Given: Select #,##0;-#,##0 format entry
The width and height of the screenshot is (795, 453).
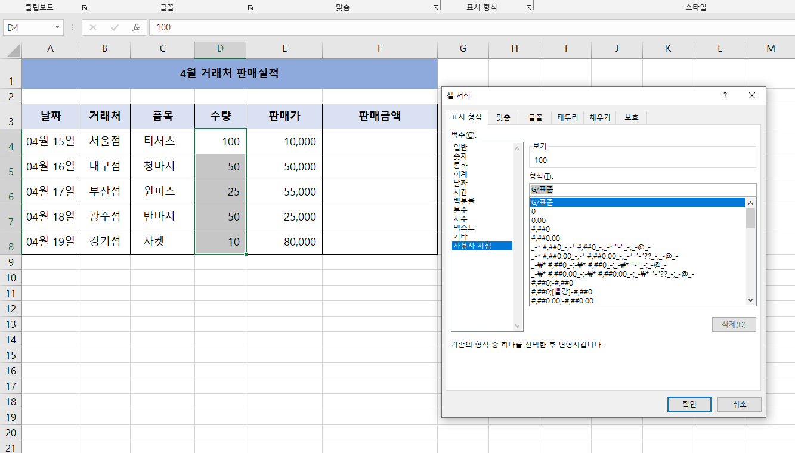Looking at the screenshot, I should tap(638, 283).
